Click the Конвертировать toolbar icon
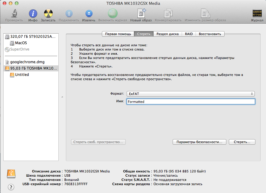266x193 pixels. point(168,13)
